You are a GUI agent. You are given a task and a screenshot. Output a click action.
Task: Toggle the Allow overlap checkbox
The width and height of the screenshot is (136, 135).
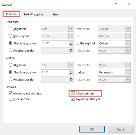click(73, 93)
